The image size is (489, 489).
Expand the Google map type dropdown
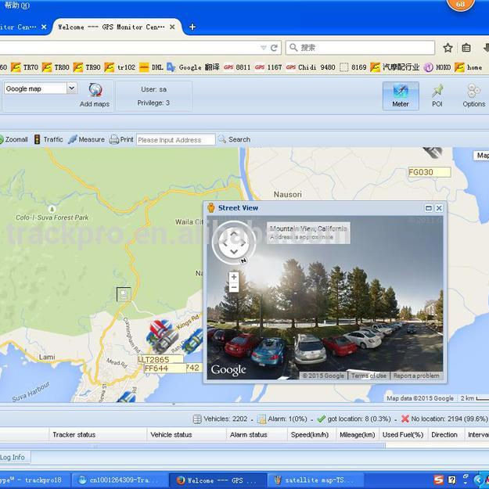[x=71, y=88]
